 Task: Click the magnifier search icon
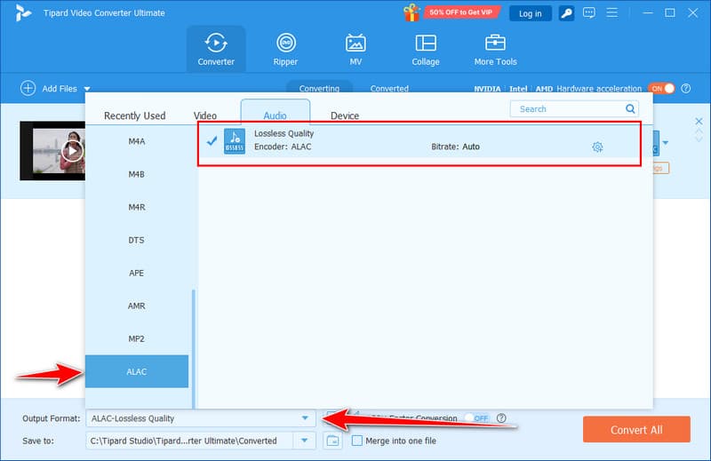[630, 108]
